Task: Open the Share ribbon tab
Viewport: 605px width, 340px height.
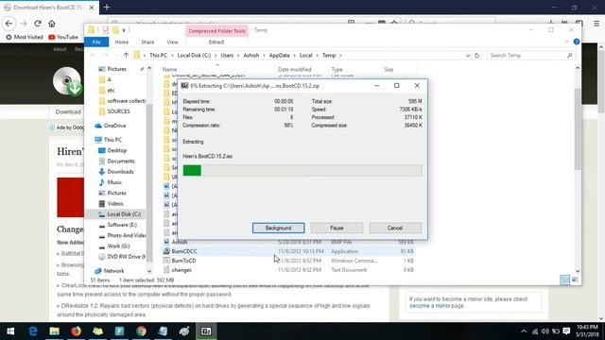Action: tap(147, 42)
